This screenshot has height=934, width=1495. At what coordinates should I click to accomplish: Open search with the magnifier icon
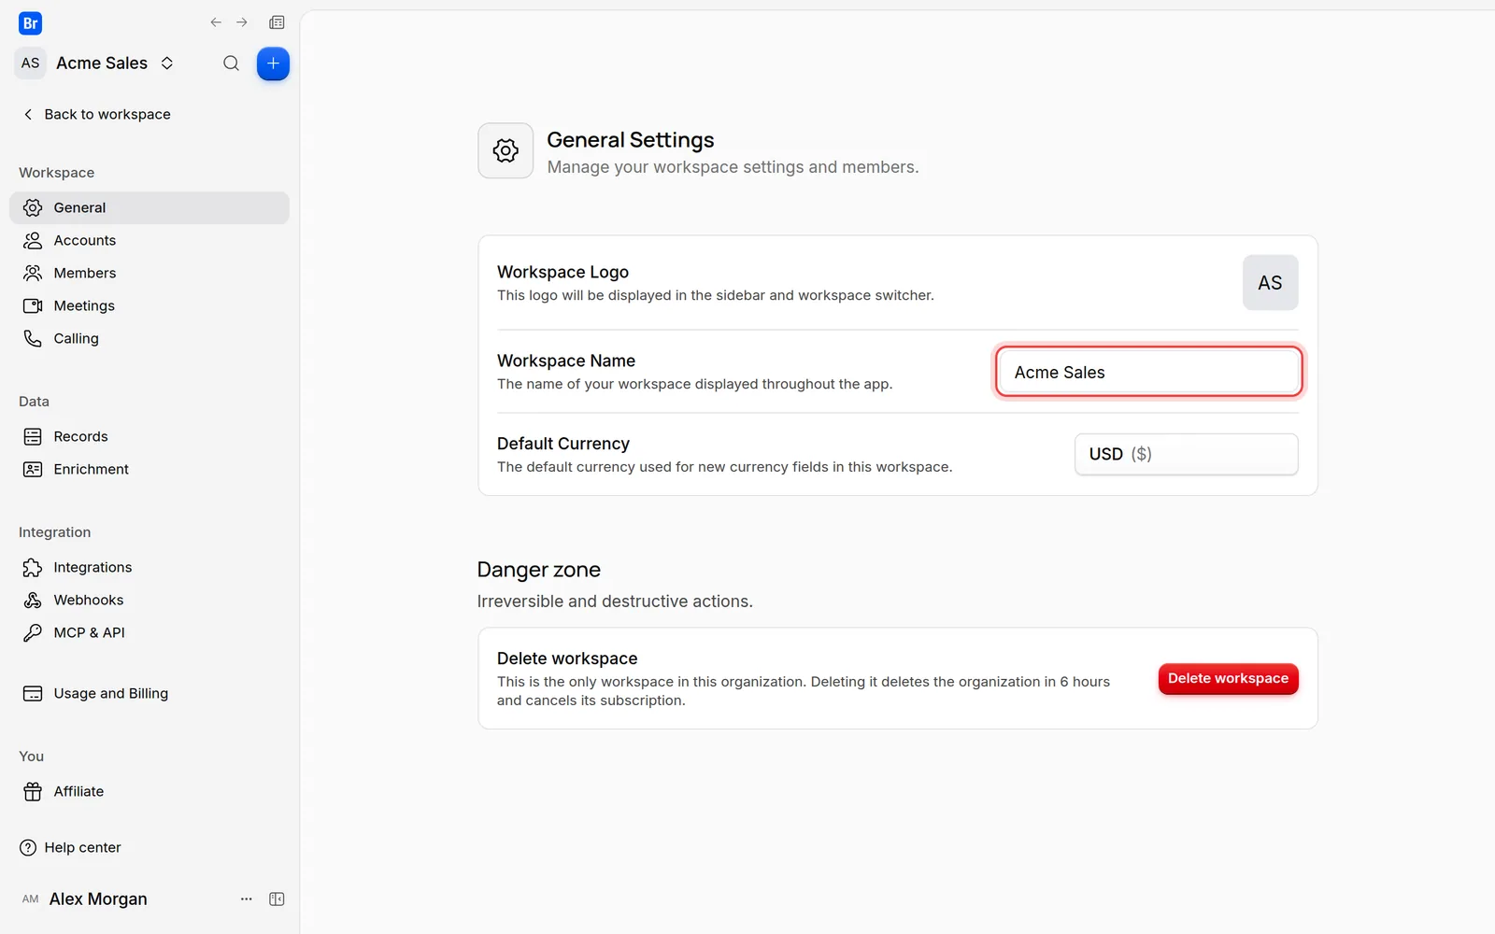pos(231,64)
